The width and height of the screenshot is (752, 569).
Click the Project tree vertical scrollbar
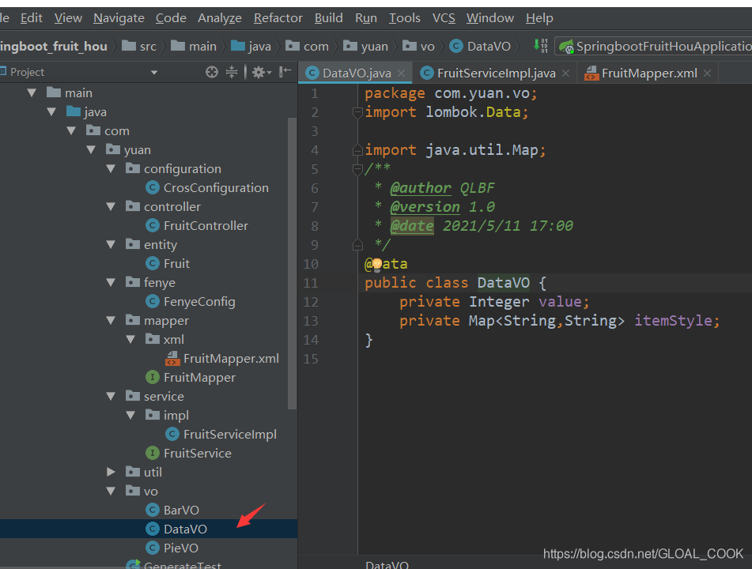click(x=292, y=262)
